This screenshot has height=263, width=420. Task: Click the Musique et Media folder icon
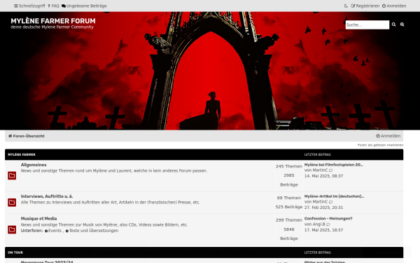[x=12, y=229]
